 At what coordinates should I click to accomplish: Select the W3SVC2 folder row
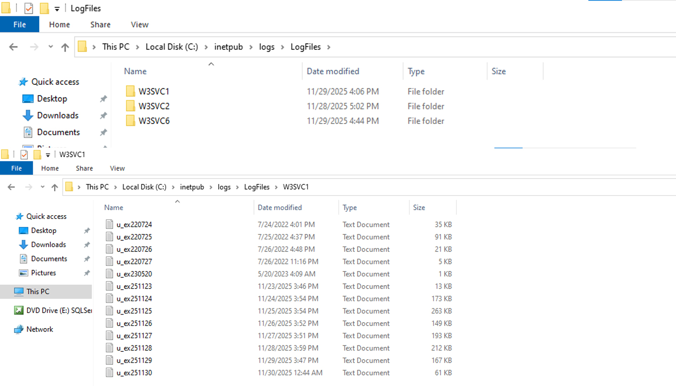[154, 106]
